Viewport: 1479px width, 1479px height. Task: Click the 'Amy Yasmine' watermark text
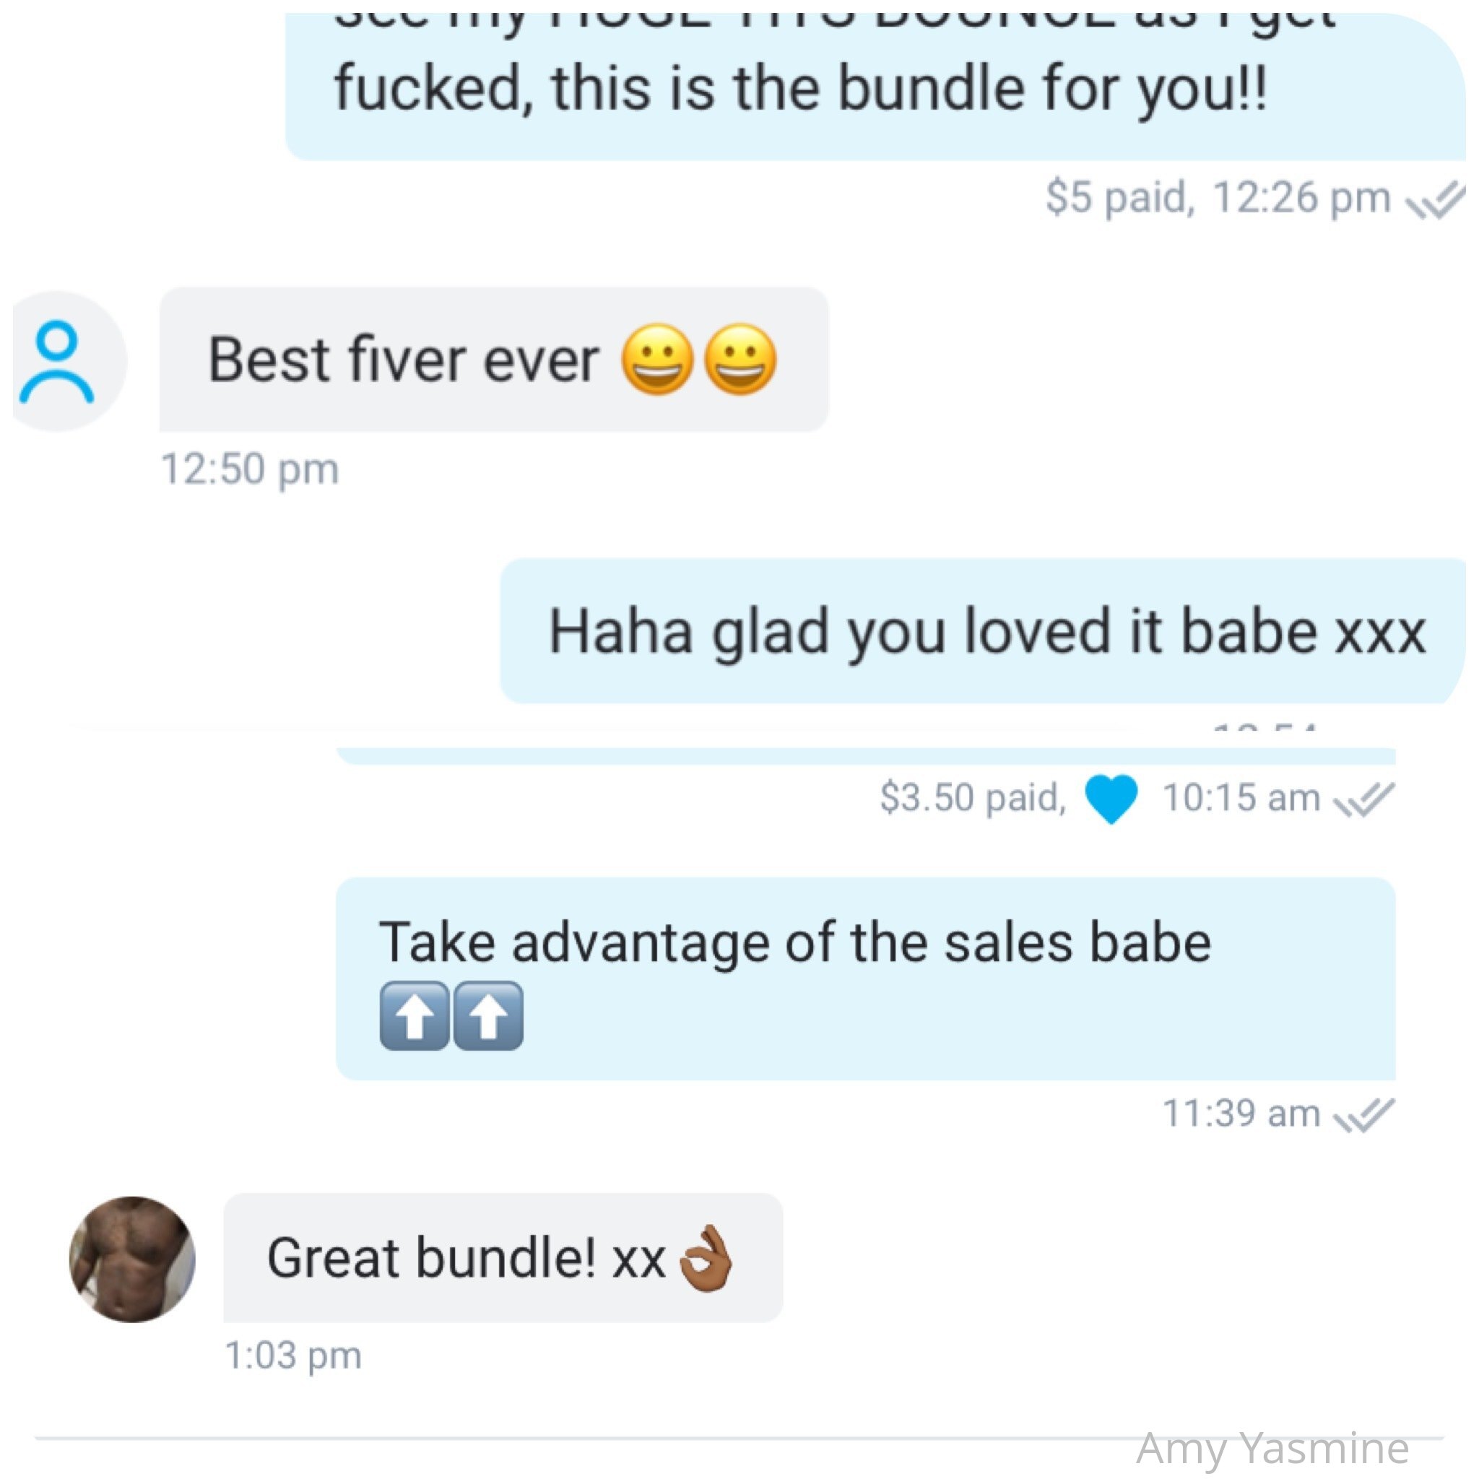tap(1272, 1448)
